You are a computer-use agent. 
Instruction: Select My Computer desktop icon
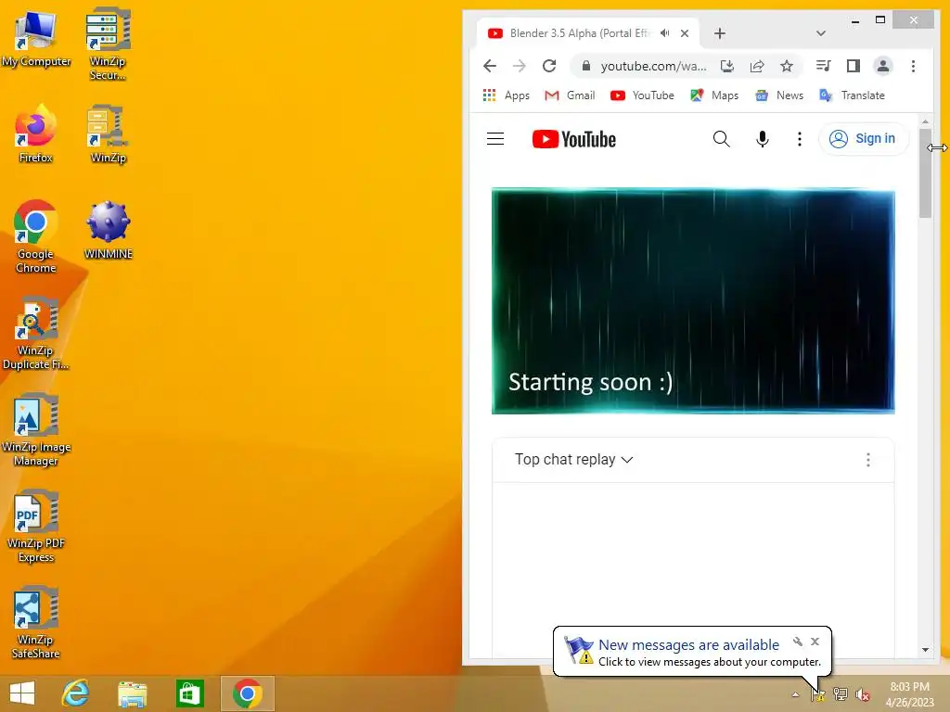[36, 39]
